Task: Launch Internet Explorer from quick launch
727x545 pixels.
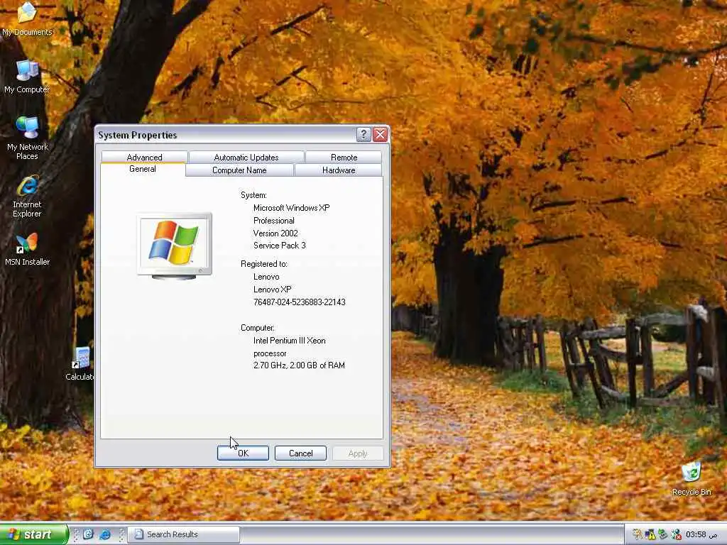Action: 105,534
